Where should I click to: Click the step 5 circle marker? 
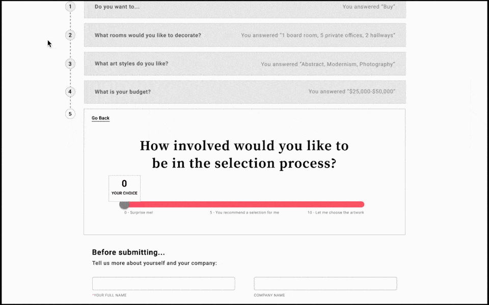pos(70,114)
